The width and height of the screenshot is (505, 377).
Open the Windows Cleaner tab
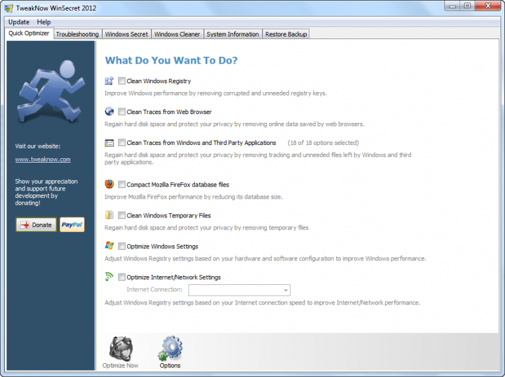[177, 34]
